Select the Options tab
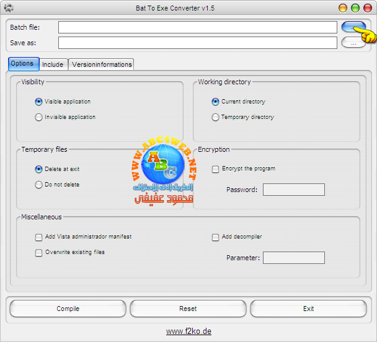This screenshot has width=377, height=342. coord(23,64)
